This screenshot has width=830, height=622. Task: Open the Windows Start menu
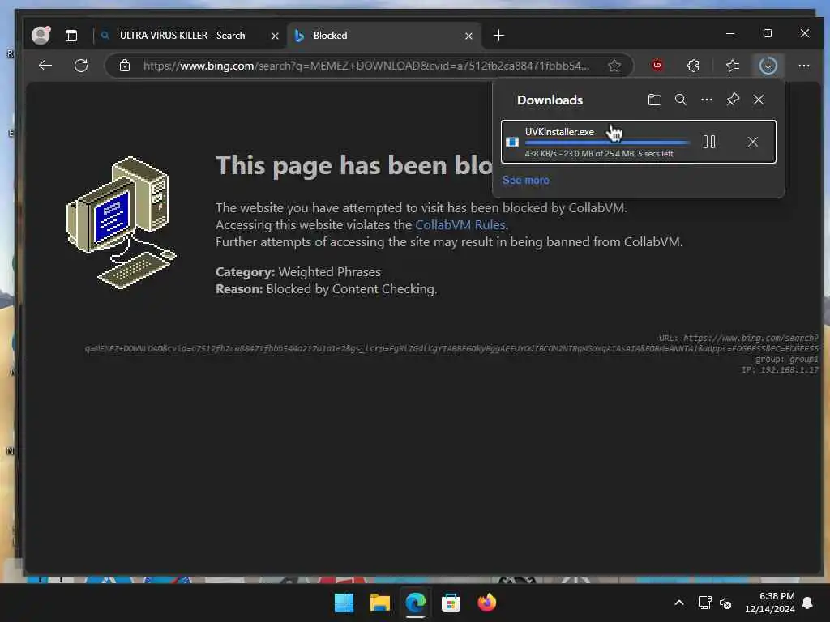[x=344, y=603]
